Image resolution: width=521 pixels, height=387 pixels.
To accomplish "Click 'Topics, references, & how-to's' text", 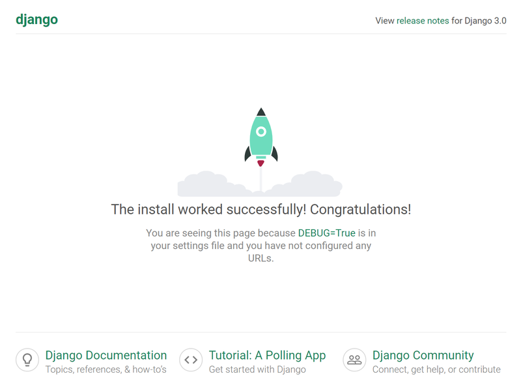I will pos(106,369).
